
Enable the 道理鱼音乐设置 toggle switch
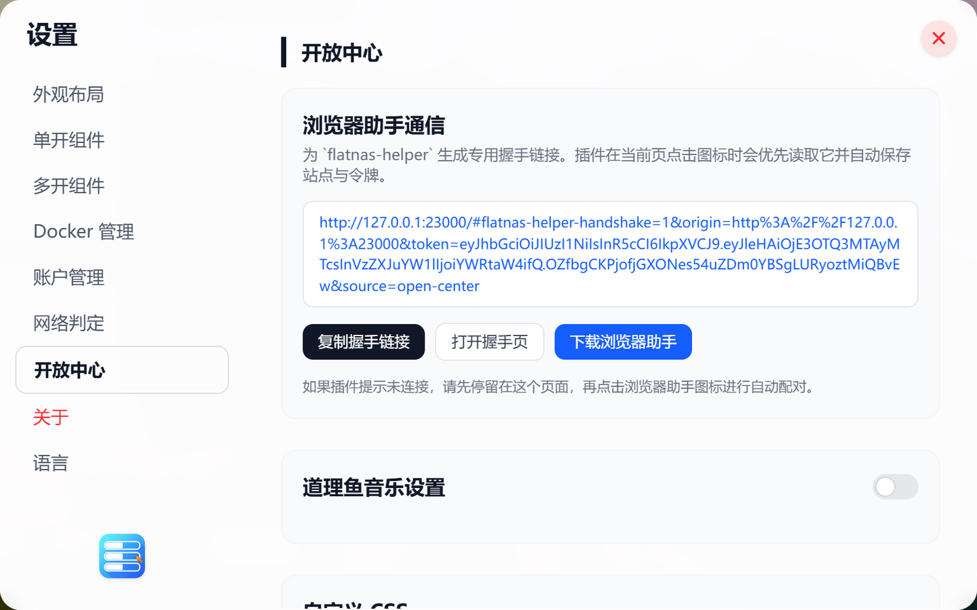(896, 487)
